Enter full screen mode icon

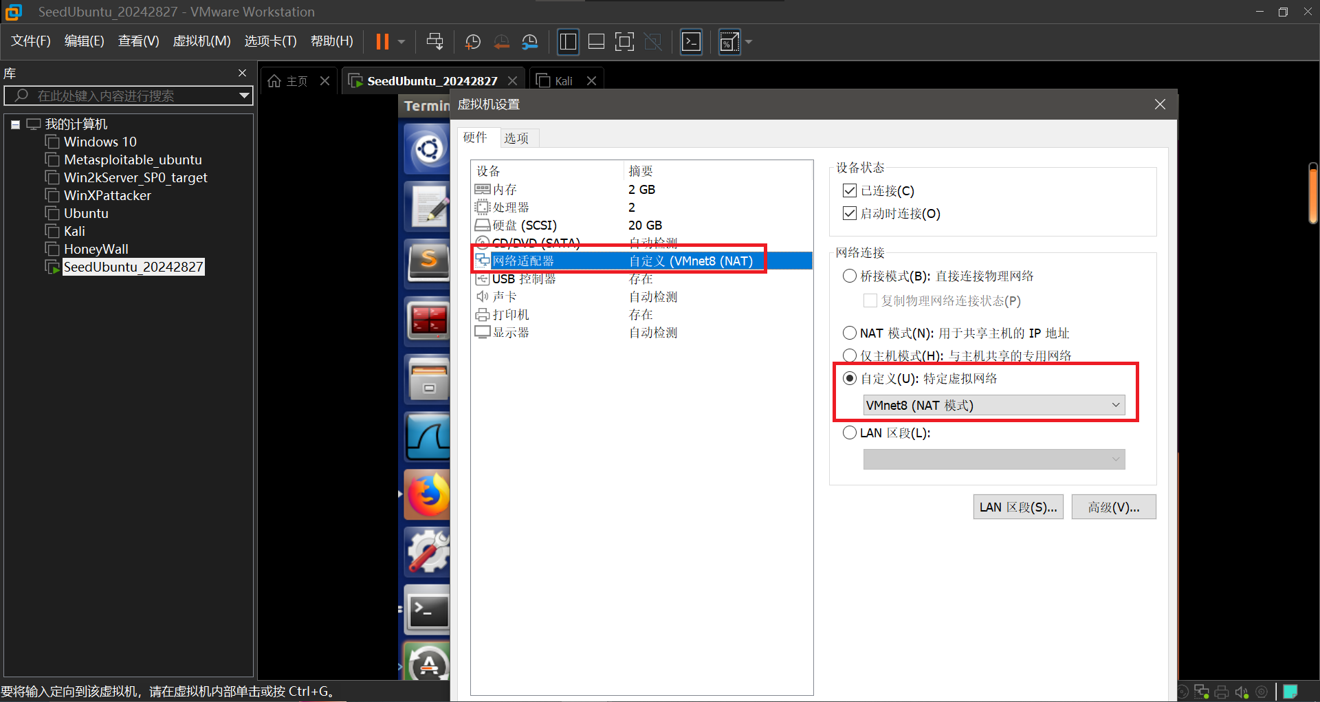tap(624, 42)
